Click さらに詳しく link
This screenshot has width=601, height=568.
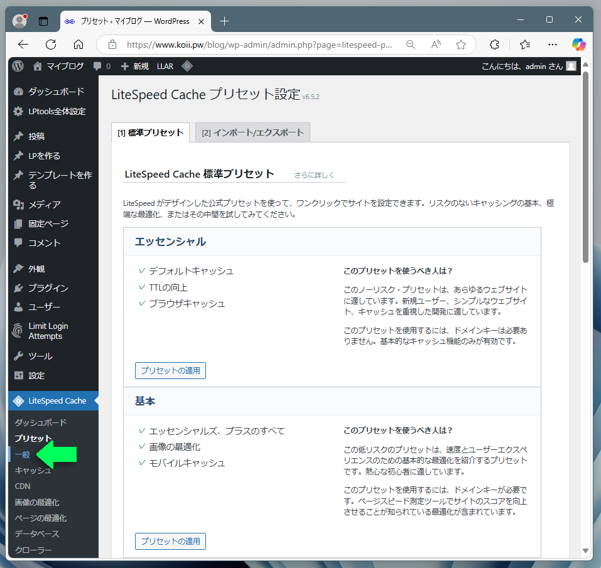[314, 175]
